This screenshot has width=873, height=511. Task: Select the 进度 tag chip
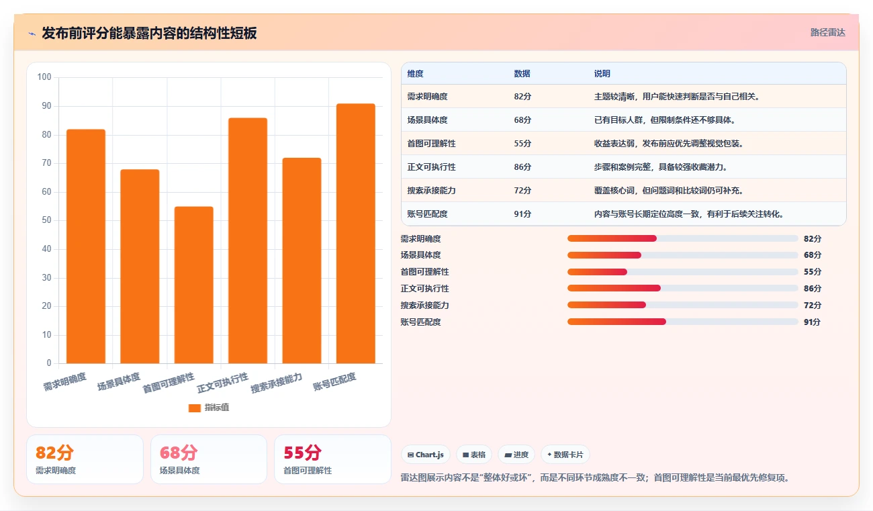click(x=516, y=455)
